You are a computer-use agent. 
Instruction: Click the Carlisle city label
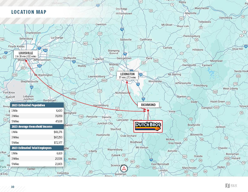(x=168, y=48)
